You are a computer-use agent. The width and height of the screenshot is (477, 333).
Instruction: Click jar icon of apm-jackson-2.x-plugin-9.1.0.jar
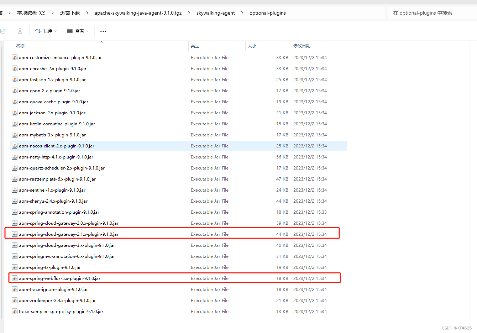point(15,113)
